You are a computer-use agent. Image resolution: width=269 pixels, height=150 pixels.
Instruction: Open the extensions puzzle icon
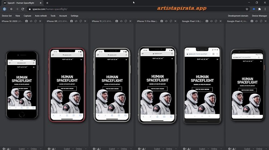coord(259,9)
